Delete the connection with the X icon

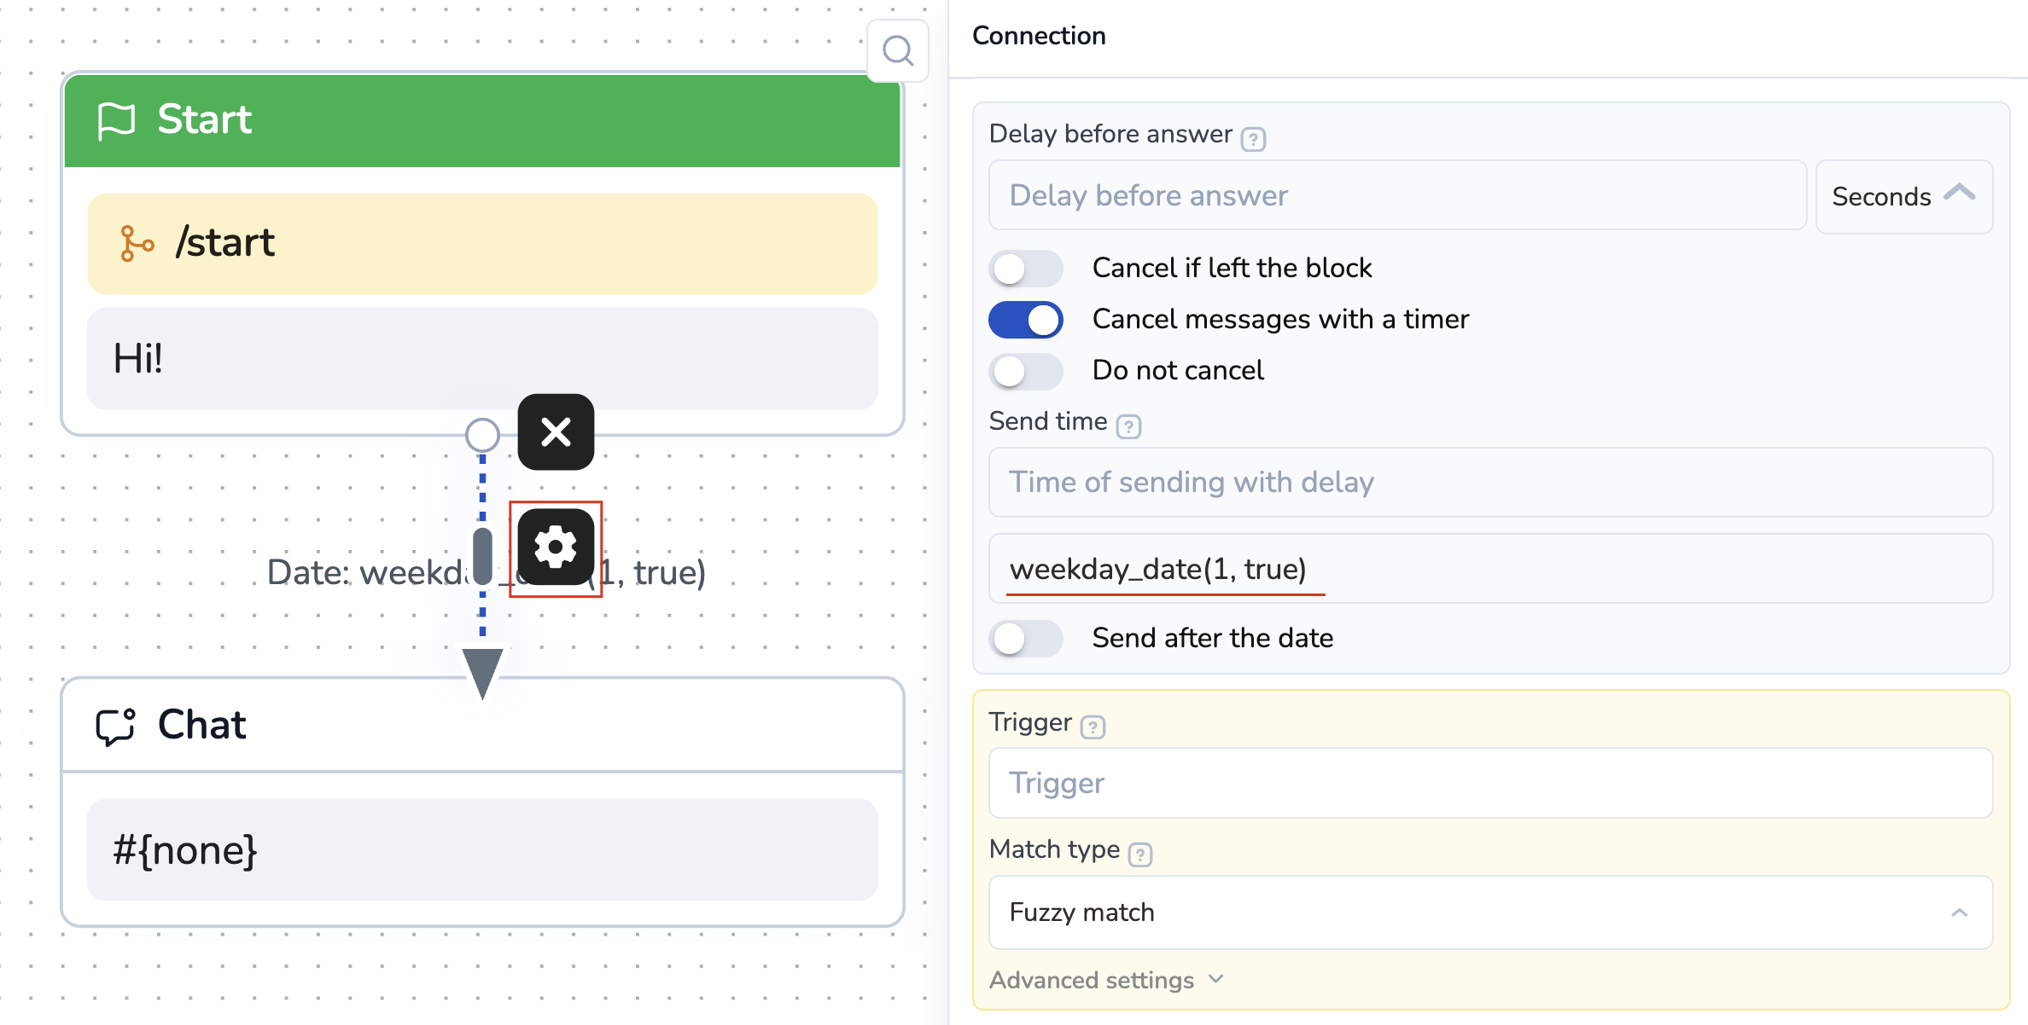(556, 432)
